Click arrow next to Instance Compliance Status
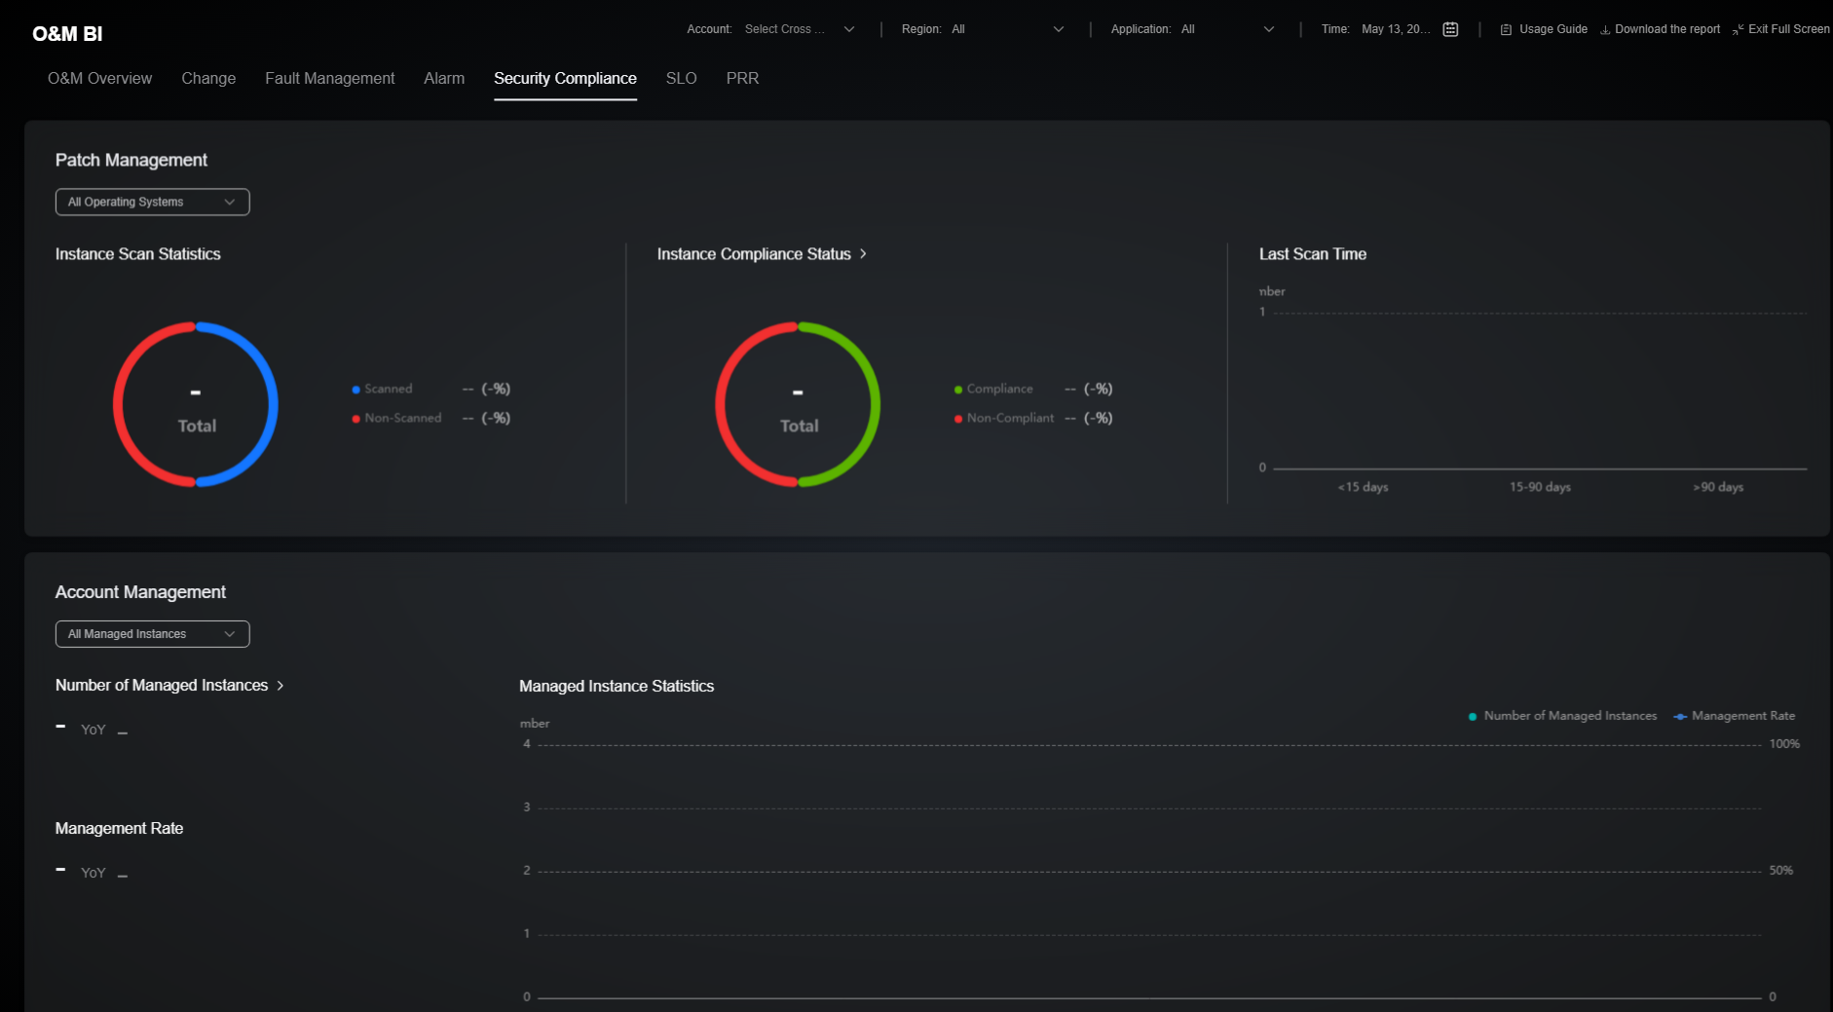The height and width of the screenshot is (1012, 1833). point(863,253)
